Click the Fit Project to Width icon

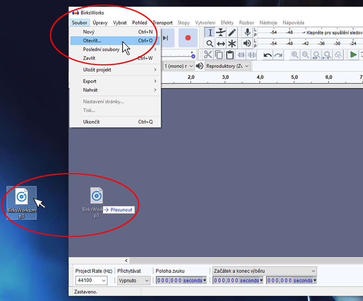coord(327,55)
